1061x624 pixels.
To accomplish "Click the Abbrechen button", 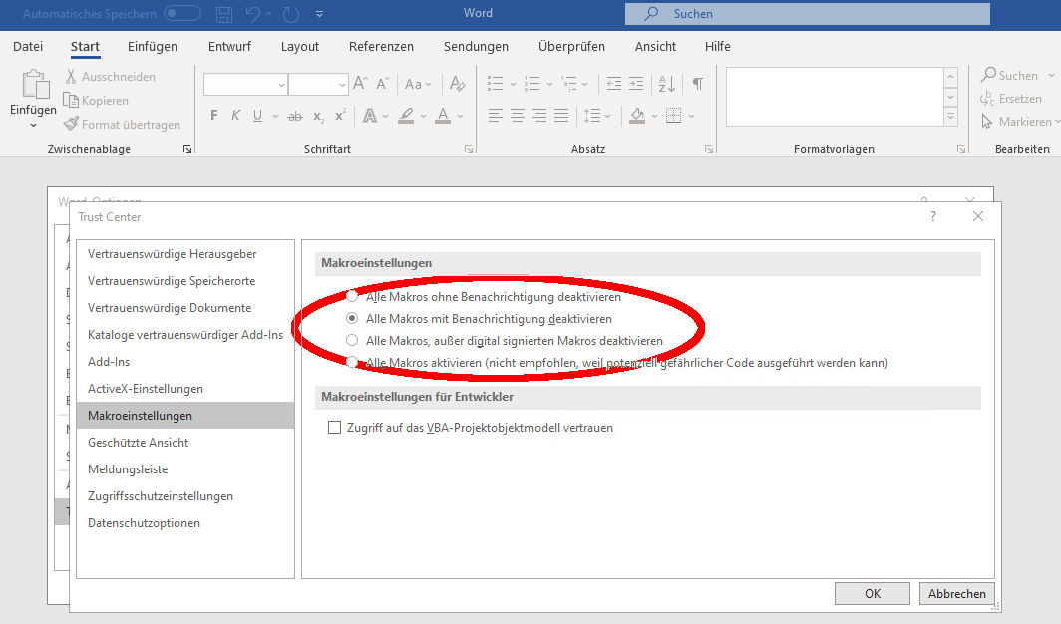I will pyautogui.click(x=956, y=593).
